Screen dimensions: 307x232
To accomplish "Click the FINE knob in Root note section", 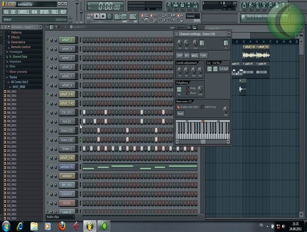I will point(226,110).
